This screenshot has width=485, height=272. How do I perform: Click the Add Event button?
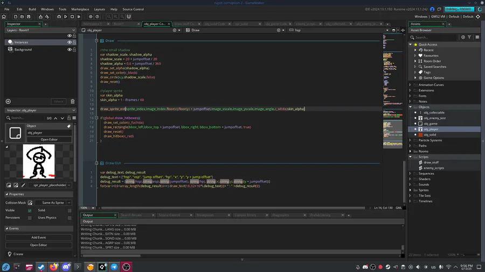pos(39,238)
